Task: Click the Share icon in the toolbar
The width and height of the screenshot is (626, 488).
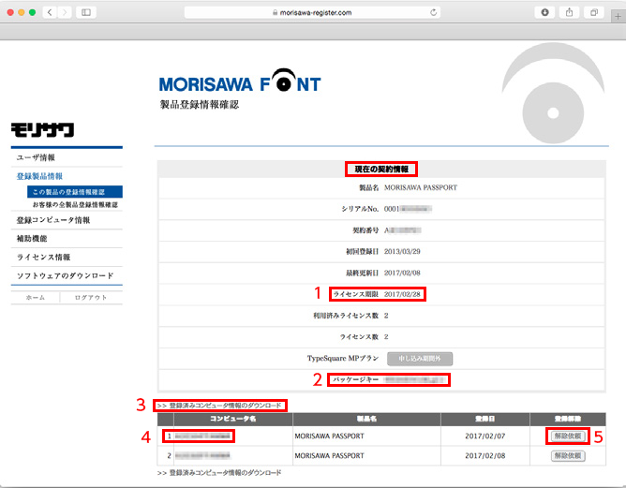Action: (570, 12)
